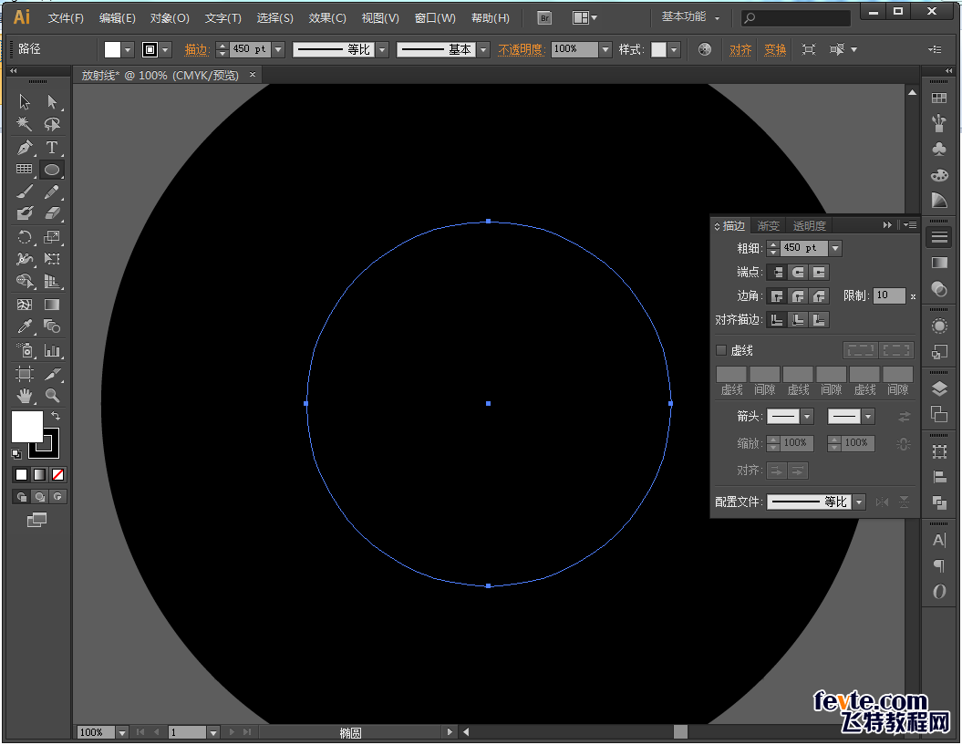Select the Column Graph tool
Image resolution: width=962 pixels, height=745 pixels.
[x=52, y=350]
